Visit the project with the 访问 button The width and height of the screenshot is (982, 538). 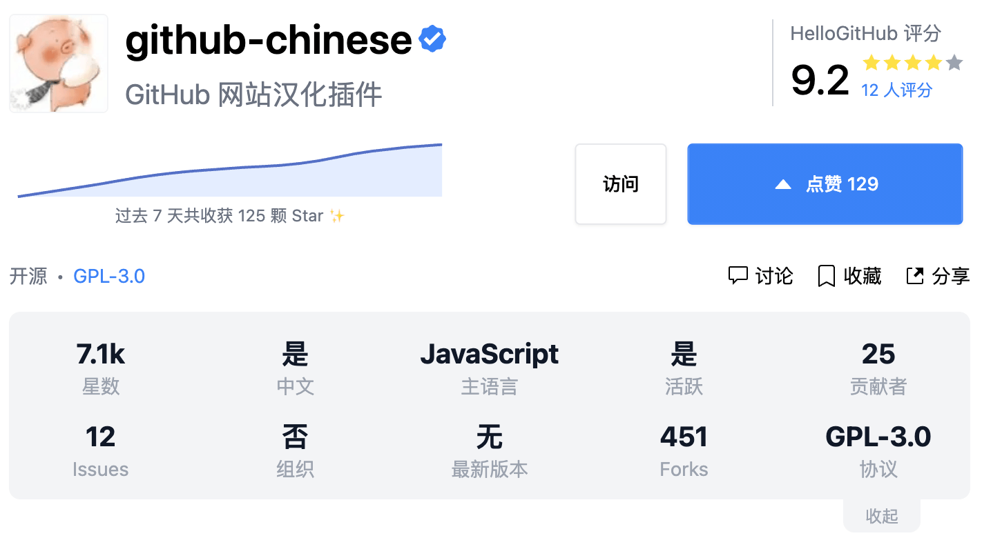tap(620, 183)
